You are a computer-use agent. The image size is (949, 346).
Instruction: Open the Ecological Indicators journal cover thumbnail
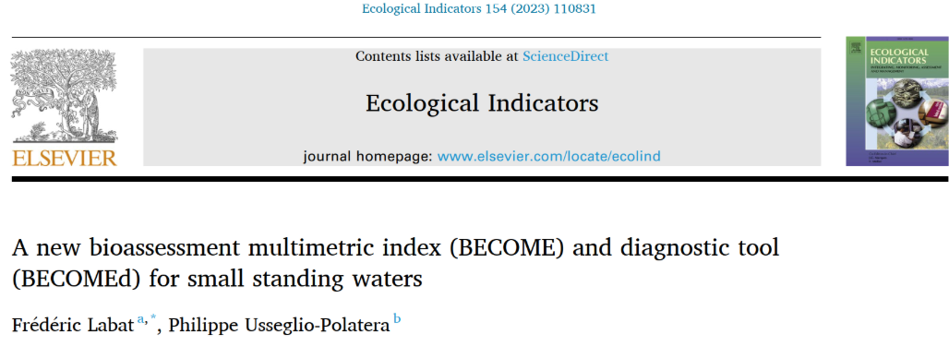(897, 101)
